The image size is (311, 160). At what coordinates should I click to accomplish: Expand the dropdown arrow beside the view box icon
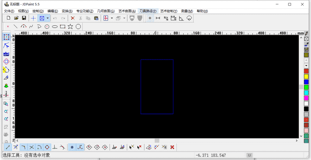click(48, 18)
